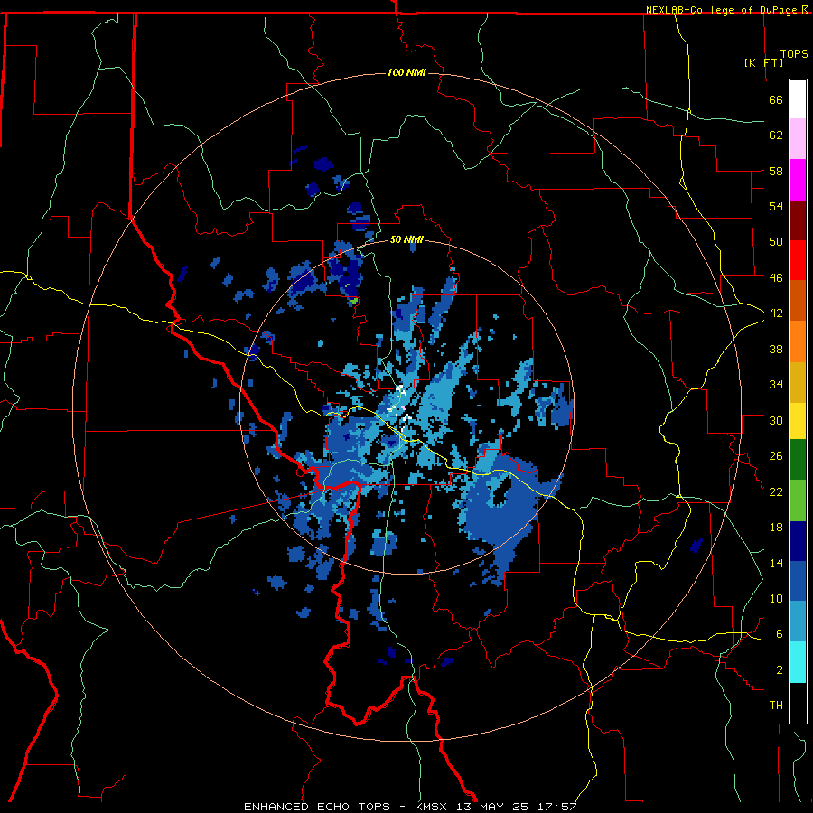Screen dimensions: 813x813
Task: Pick the light blue 6-10 kft legend swatch
Action: [798, 621]
